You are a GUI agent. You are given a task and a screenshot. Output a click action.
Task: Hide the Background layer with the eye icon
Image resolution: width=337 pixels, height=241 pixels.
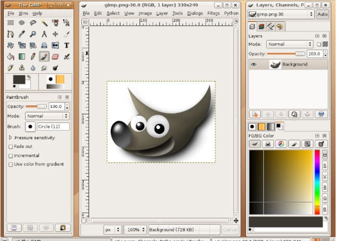254,64
